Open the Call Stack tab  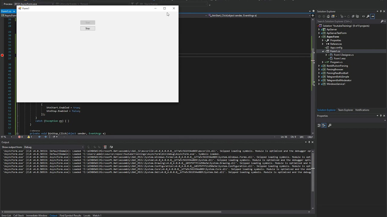click(18, 215)
